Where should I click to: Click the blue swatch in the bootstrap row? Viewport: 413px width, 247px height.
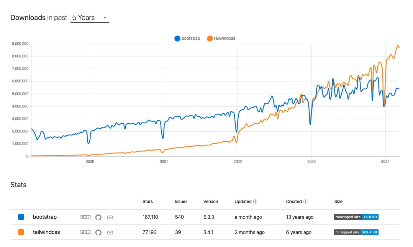(x=21, y=217)
